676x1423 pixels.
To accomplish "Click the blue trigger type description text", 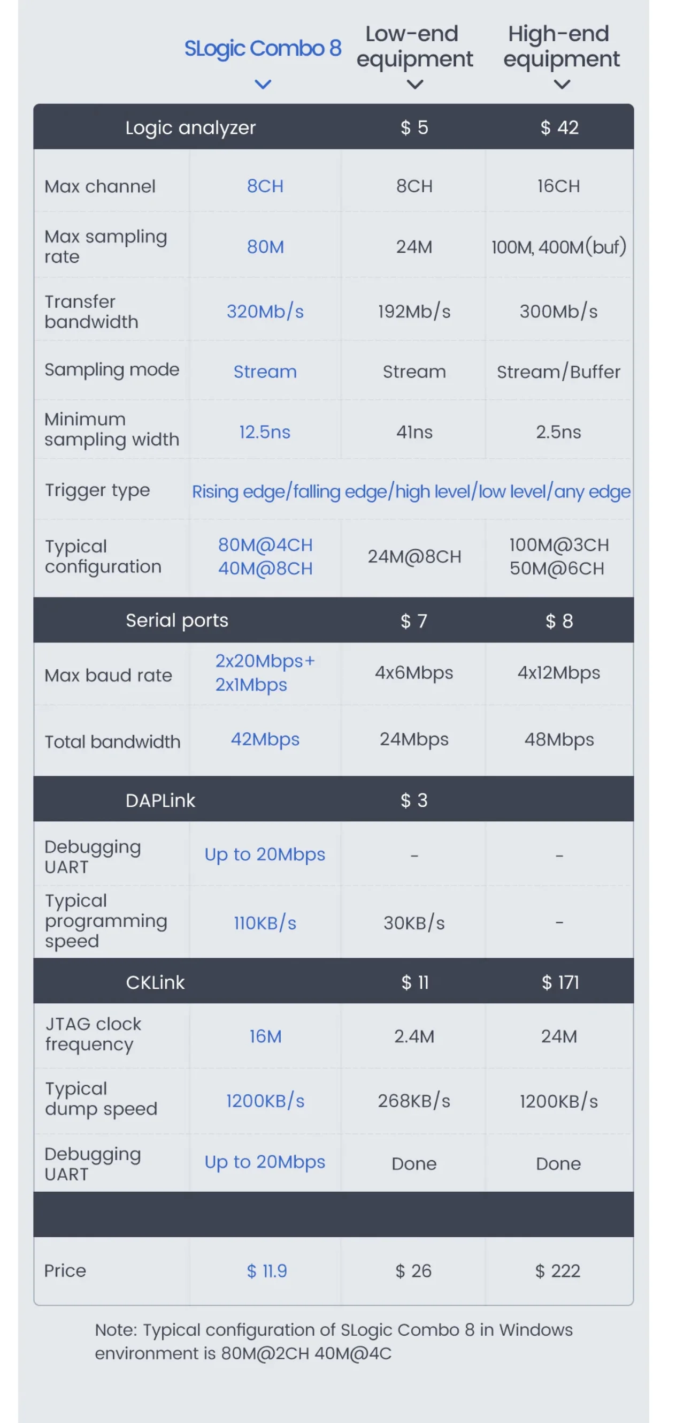I will tap(411, 491).
